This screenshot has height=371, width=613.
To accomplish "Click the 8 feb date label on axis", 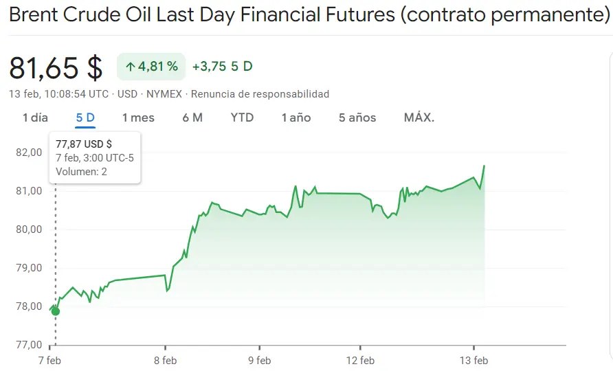I will point(165,360).
